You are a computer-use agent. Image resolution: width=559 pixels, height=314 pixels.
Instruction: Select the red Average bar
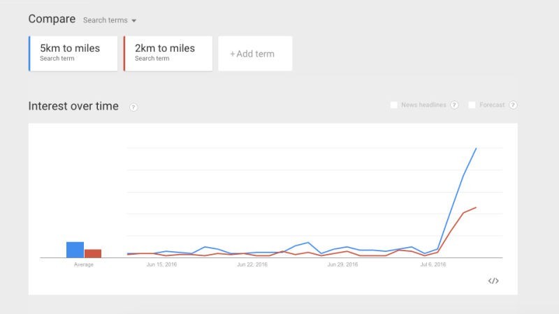(x=93, y=253)
